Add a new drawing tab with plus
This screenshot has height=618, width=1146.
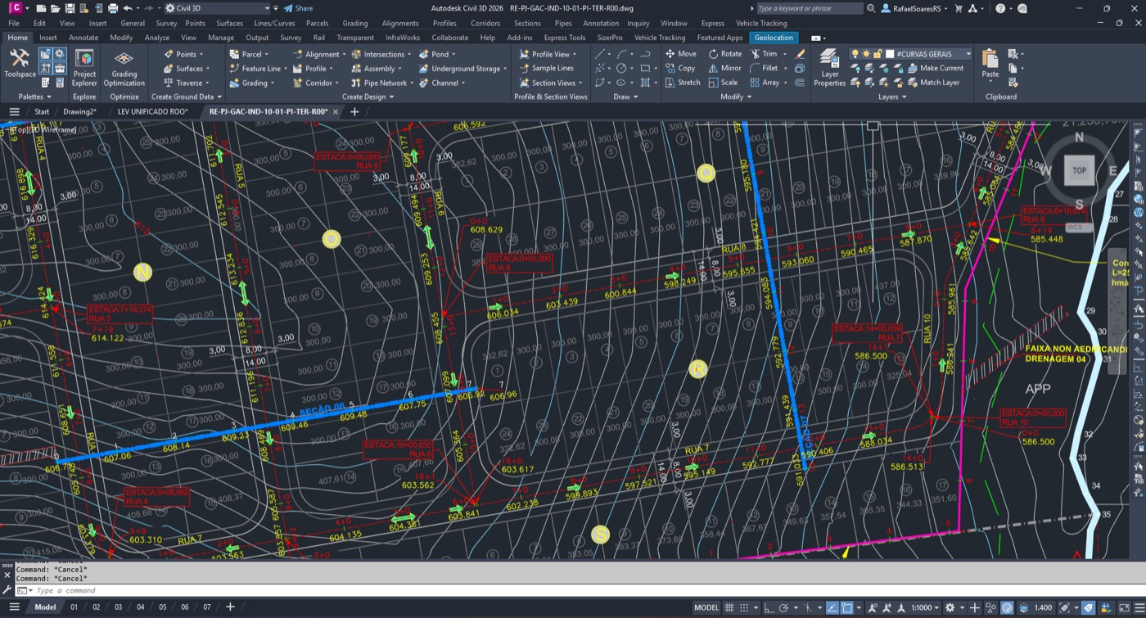pos(354,111)
